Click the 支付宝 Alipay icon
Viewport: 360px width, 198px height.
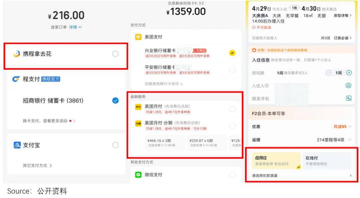tap(16, 145)
